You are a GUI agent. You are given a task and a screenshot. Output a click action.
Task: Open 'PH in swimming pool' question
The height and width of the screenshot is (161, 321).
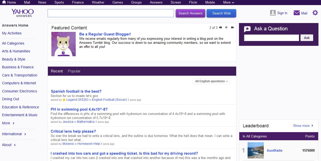79,109
